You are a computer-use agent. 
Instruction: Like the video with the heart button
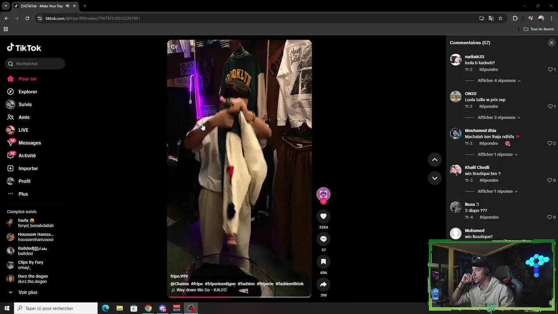click(323, 216)
